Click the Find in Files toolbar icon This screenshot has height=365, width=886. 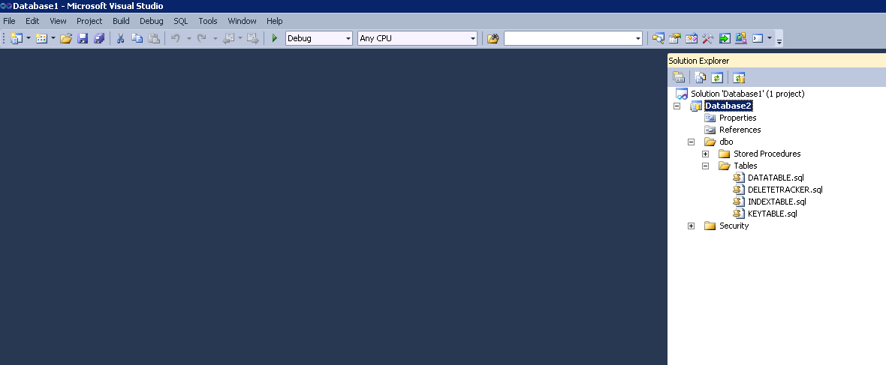pyautogui.click(x=493, y=38)
